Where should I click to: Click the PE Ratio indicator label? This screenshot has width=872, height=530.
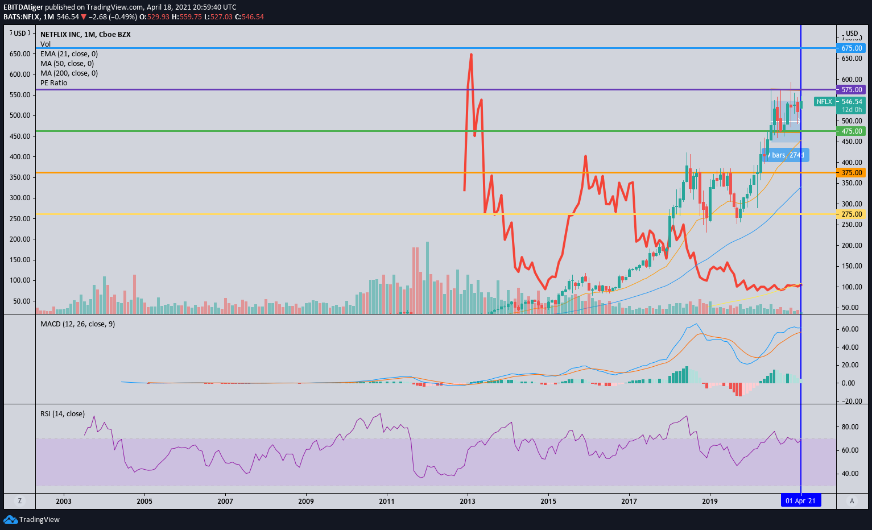coord(53,83)
